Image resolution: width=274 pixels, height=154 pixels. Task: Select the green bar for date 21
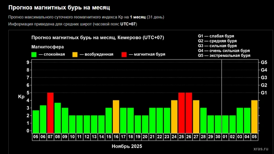(152, 121)
